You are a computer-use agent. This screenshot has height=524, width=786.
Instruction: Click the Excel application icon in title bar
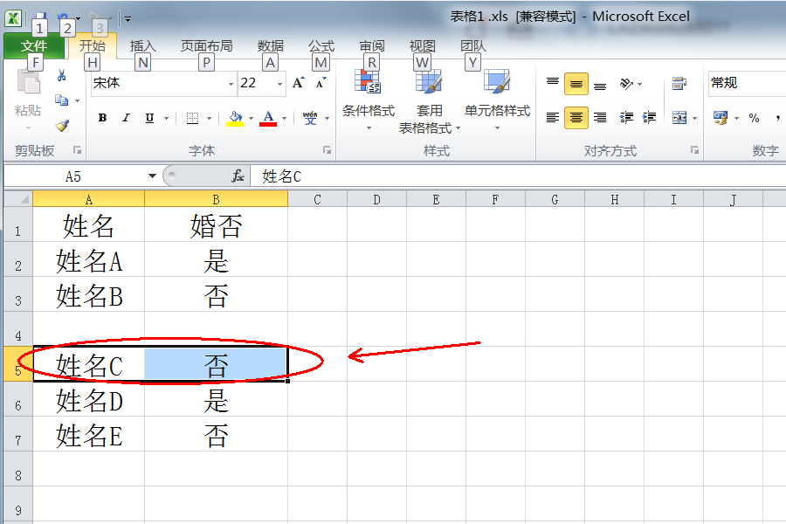(12, 18)
